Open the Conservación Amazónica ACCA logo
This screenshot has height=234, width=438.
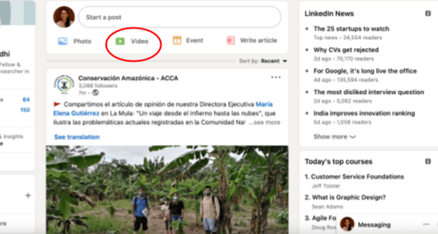(x=64, y=85)
